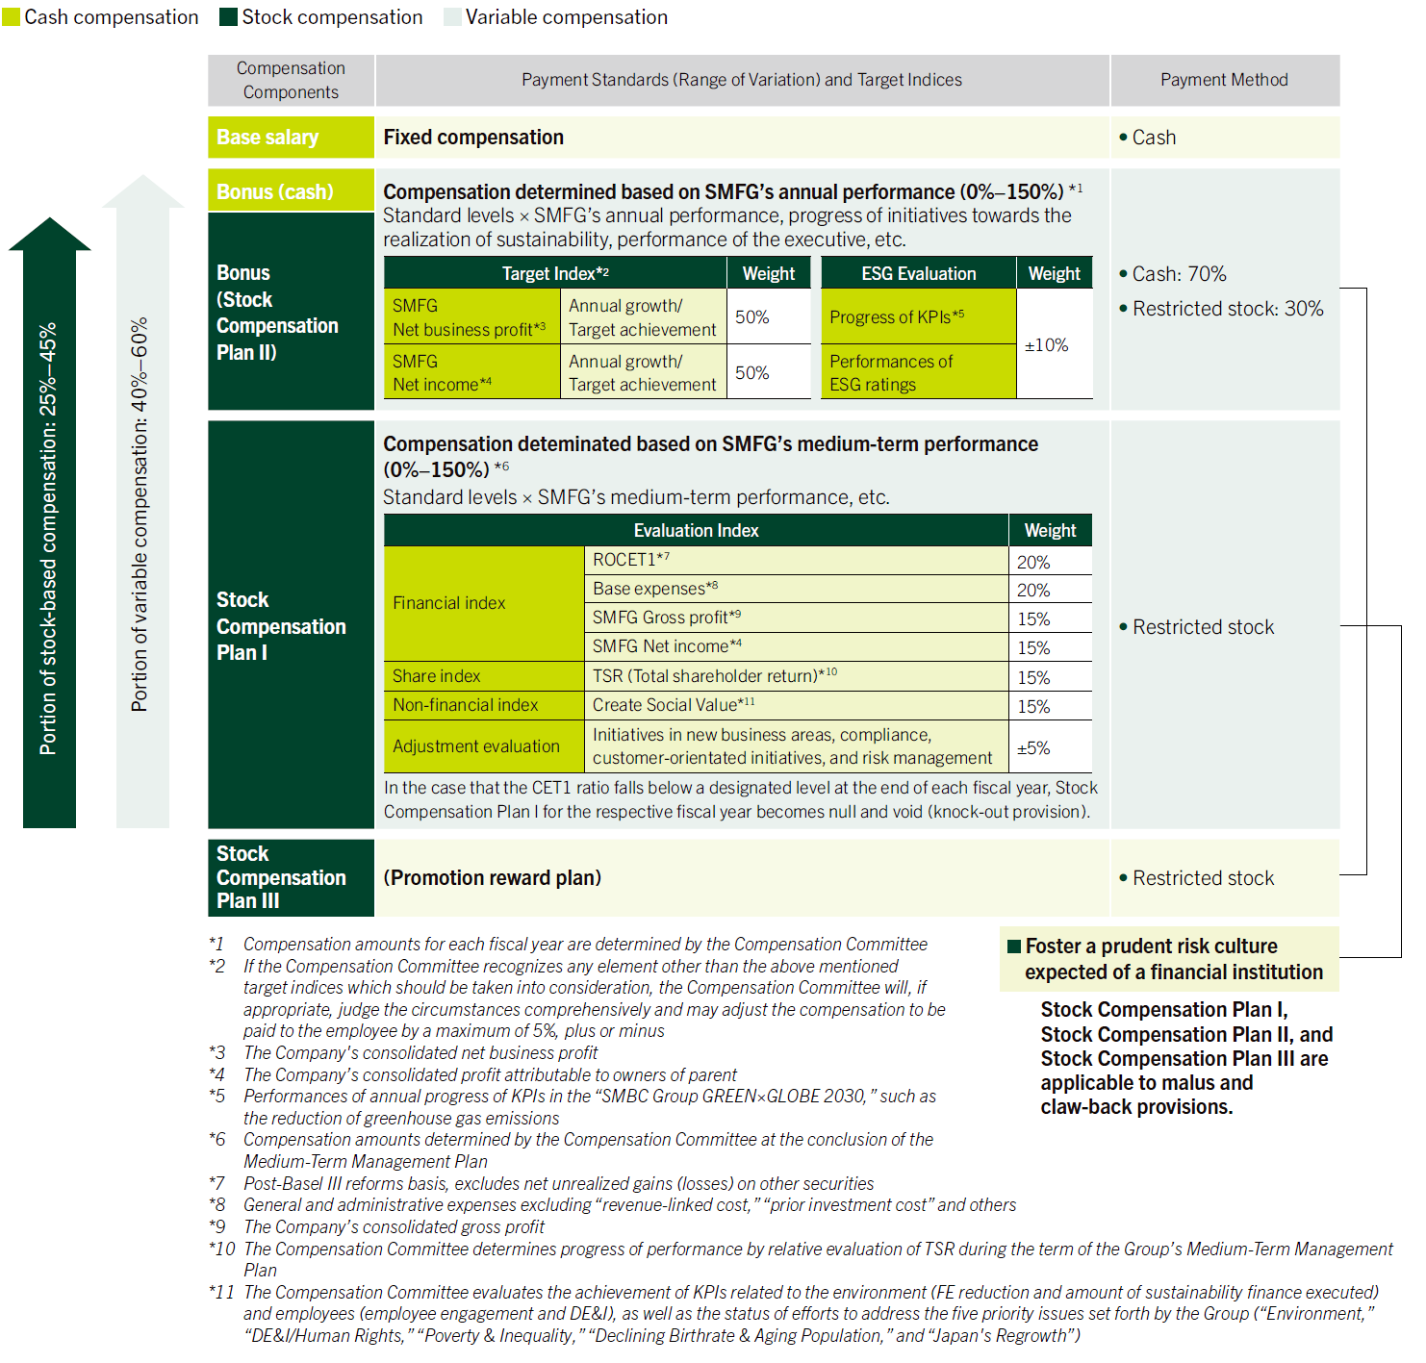Click footnote *9 on consolidated gross profit
The width and height of the screenshot is (1426, 1363).
pos(376,1227)
